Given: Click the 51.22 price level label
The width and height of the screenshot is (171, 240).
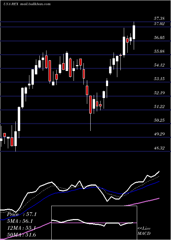Looking at the screenshot, I should 159,107.
